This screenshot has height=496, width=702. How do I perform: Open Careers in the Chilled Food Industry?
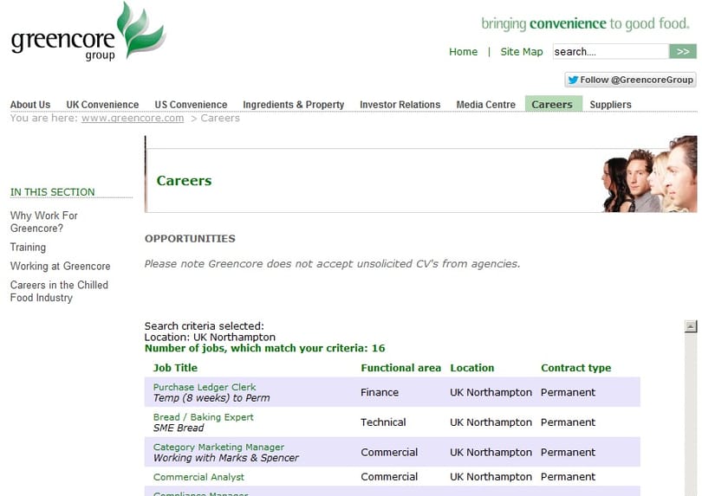[x=59, y=291]
